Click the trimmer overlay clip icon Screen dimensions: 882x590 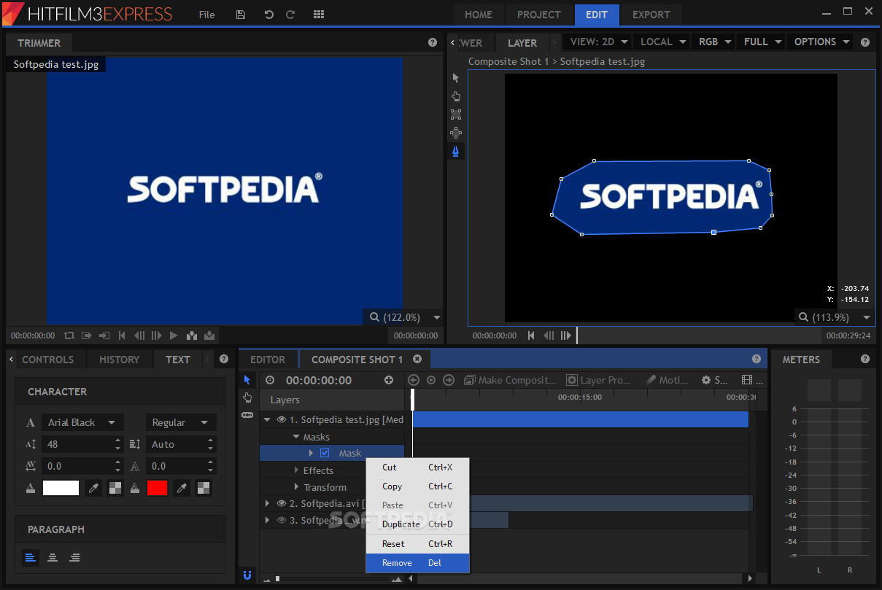pos(209,335)
